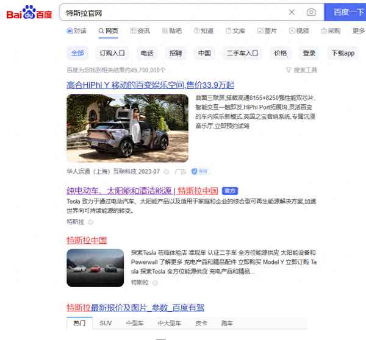This screenshot has width=366, height=340.
Task: Filter results by 订购入口
Action: click(x=112, y=53)
